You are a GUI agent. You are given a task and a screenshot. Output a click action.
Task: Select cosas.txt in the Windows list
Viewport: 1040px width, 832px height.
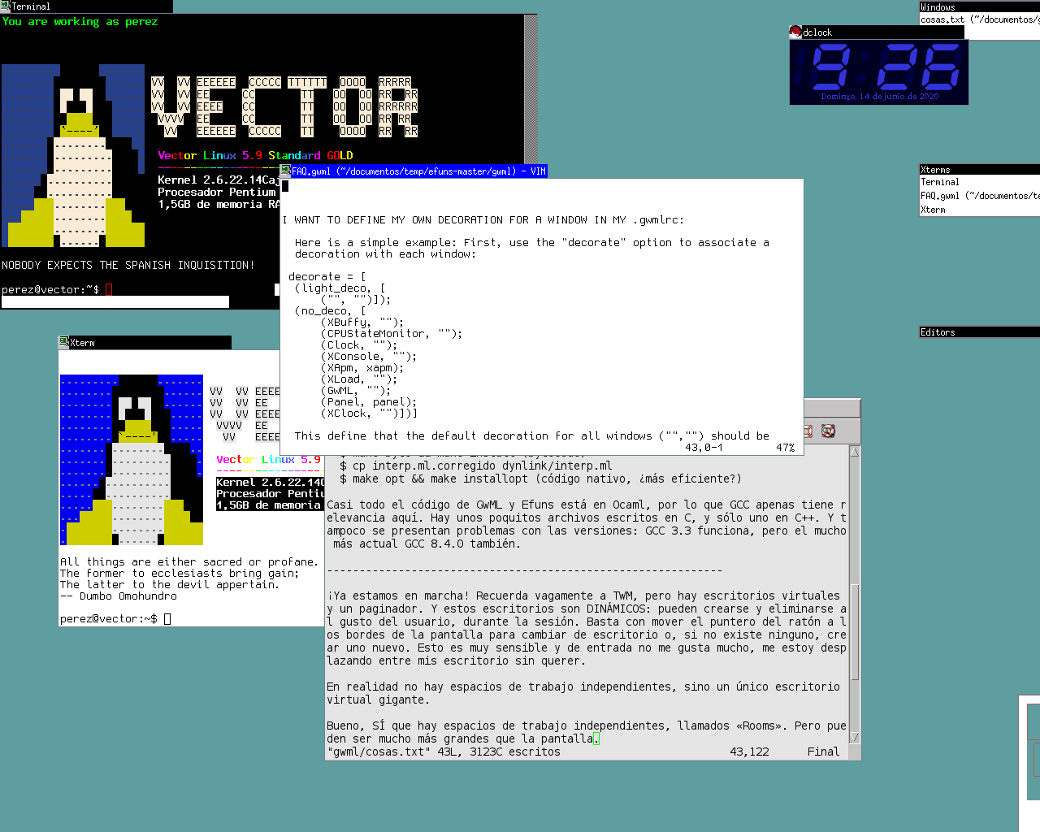(x=978, y=19)
